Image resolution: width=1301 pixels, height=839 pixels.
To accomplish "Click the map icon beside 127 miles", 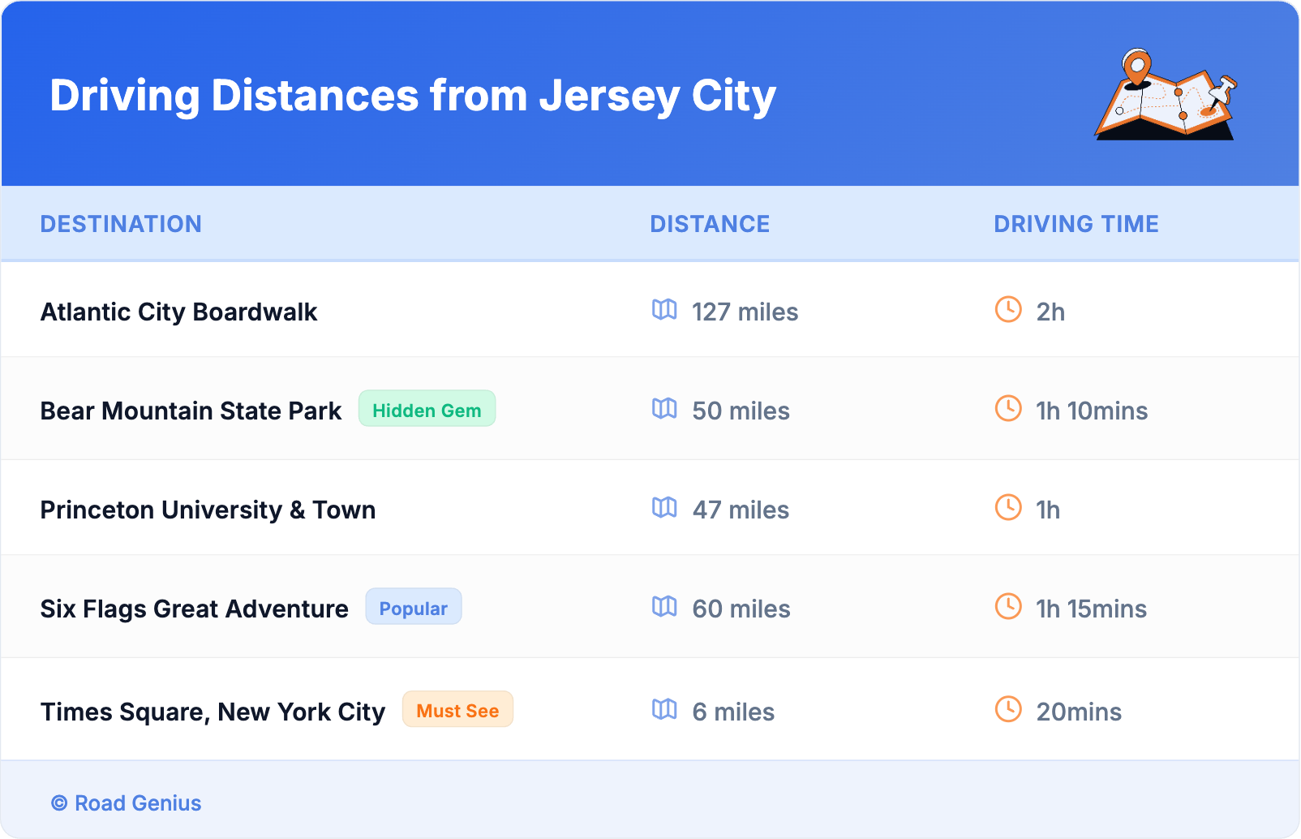I will tap(664, 310).
